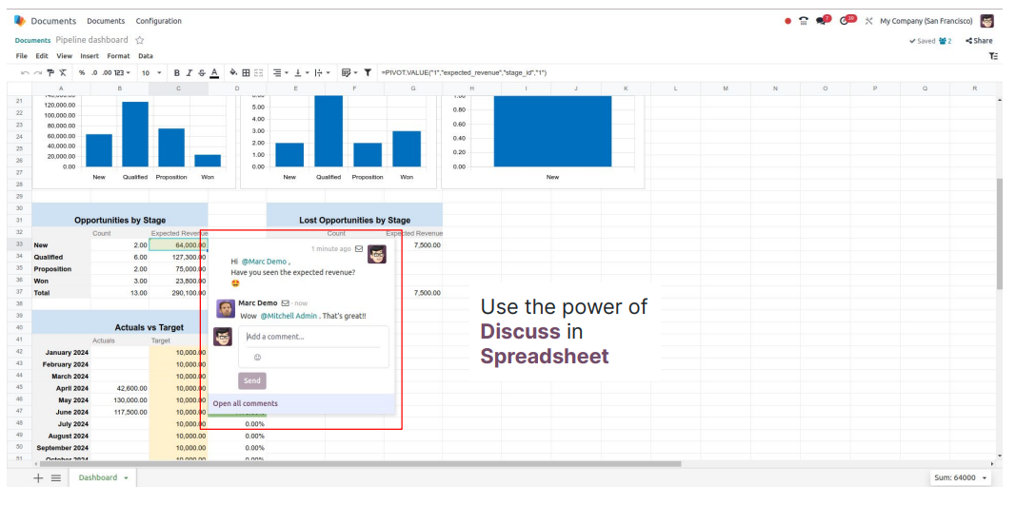Toggle italic formatting
The width and height of the screenshot is (1036, 525).
[x=189, y=73]
